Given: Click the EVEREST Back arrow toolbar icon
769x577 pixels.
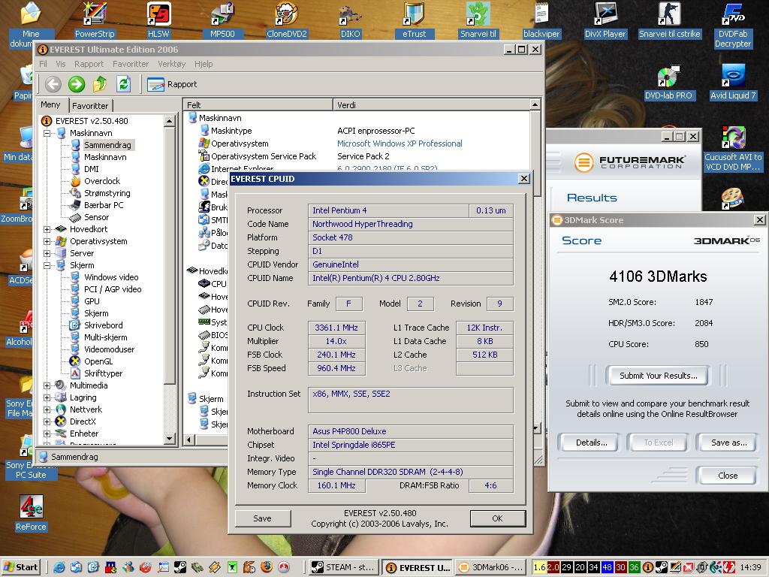Looking at the screenshot, I should click(x=53, y=84).
